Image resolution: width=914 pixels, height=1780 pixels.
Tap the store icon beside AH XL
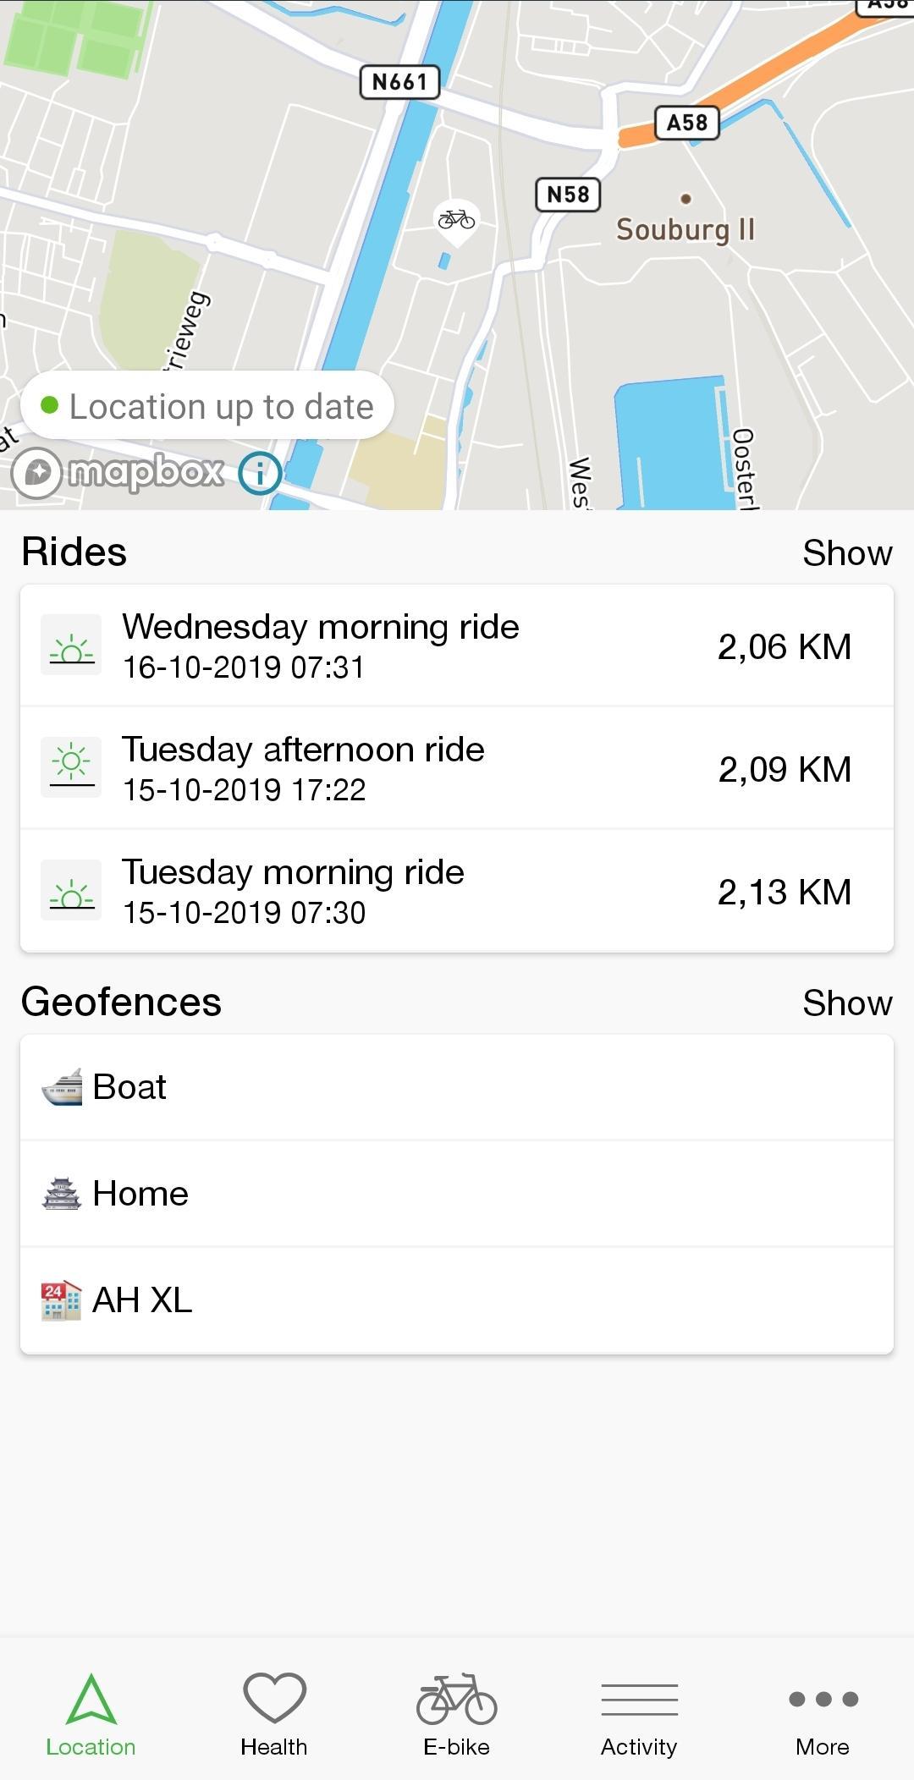pos(62,1300)
